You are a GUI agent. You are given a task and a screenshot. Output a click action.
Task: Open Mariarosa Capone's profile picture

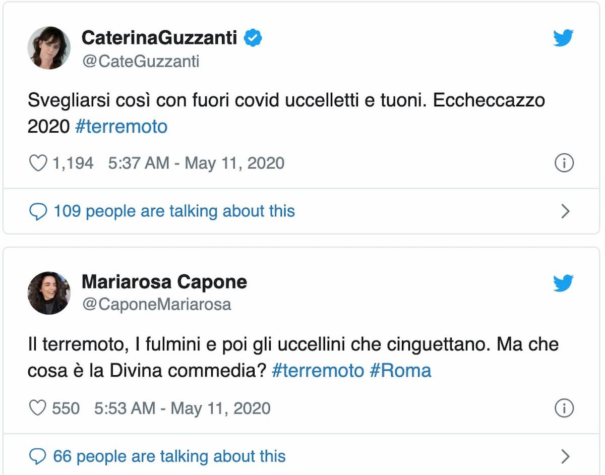coord(49,293)
